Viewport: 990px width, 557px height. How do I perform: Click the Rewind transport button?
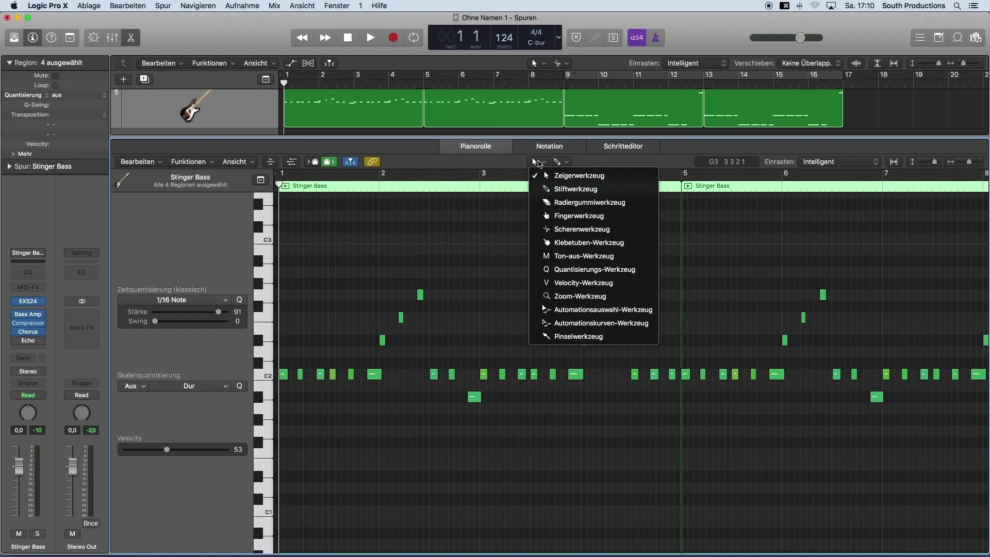(302, 38)
